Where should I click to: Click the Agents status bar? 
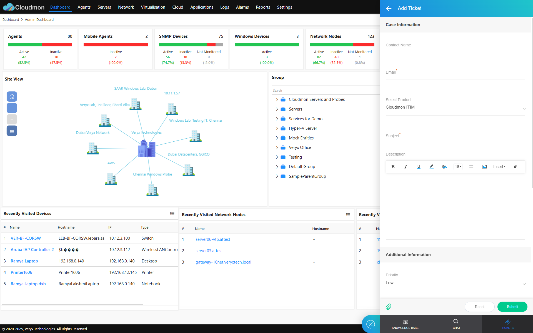[40, 45]
